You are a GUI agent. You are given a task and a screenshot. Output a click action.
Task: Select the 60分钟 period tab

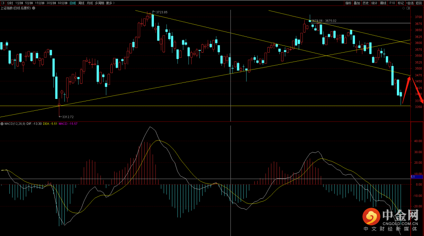click(x=62, y=3)
